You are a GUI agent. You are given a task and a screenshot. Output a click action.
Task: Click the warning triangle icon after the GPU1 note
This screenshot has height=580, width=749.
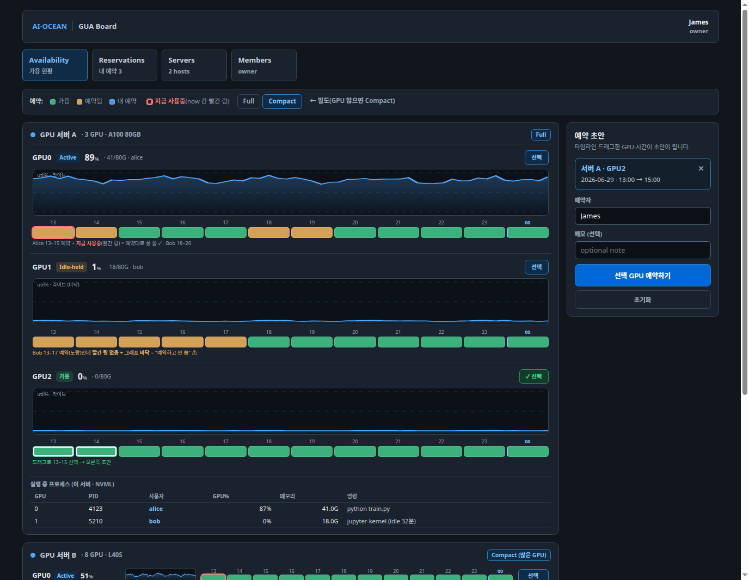pyautogui.click(x=195, y=353)
